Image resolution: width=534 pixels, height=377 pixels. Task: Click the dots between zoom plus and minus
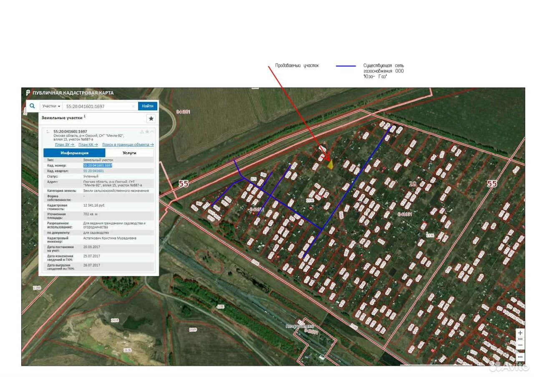[520, 339]
